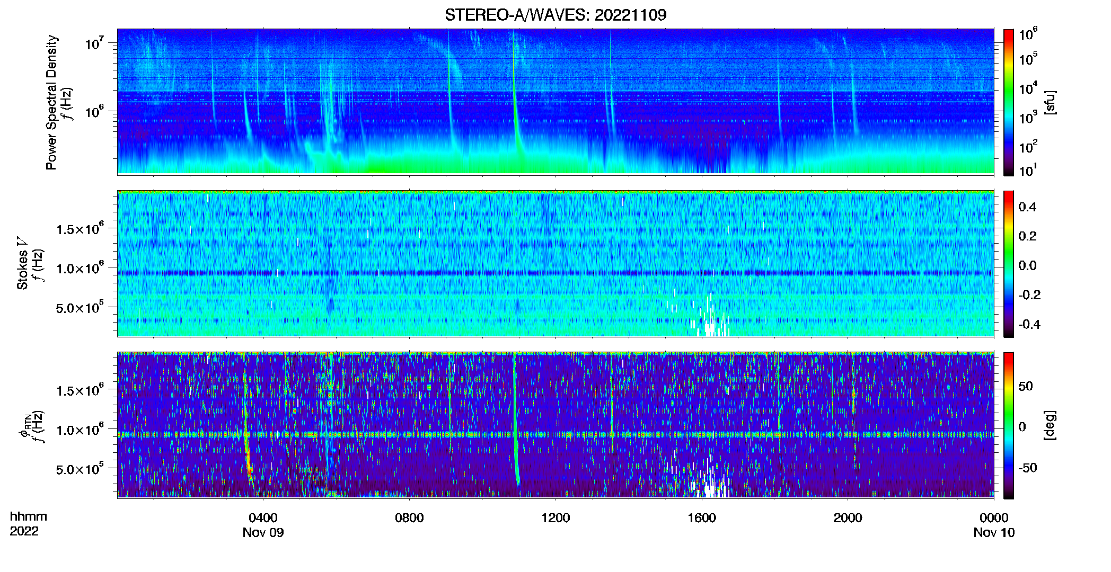Click the "Stokes V" y-axis label
The width and height of the screenshot is (1111, 572).
coord(22,263)
